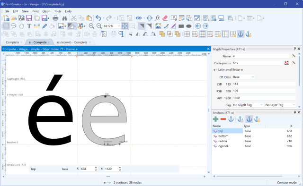Image resolution: width=303 pixels, height=186 pixels.
Task: Toggle highlighted anchor button in Anchors panel
Action: click(x=249, y=119)
